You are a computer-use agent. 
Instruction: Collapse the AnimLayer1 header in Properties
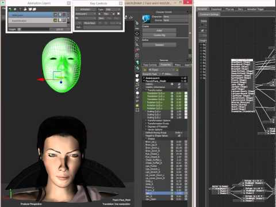(144, 78)
